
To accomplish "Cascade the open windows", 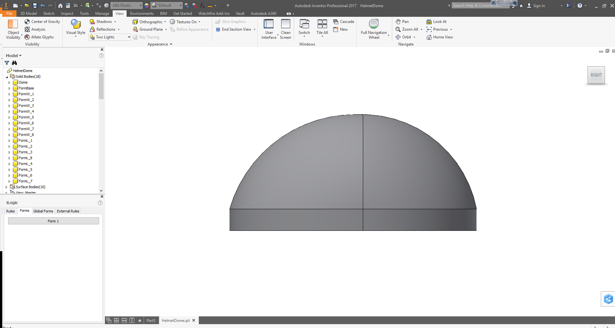I will tap(343, 22).
